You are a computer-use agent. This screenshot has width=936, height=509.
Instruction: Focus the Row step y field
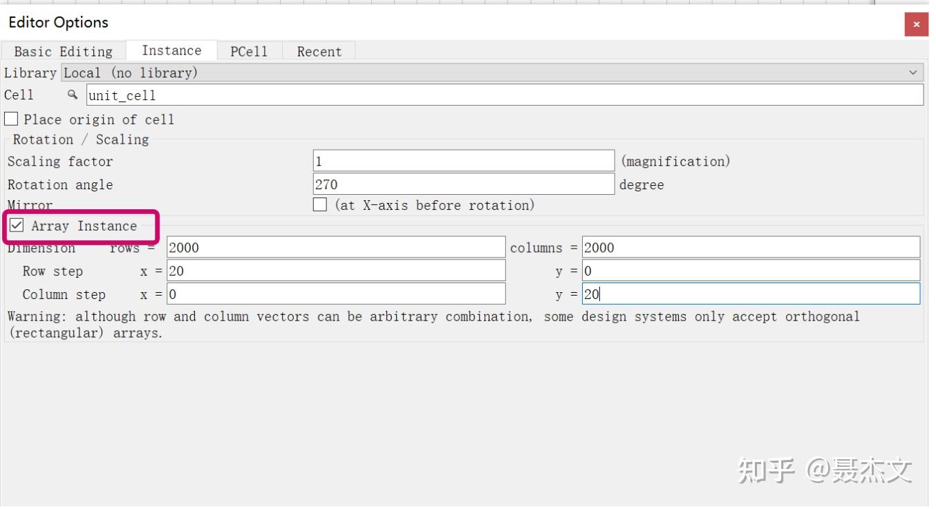[x=751, y=271]
